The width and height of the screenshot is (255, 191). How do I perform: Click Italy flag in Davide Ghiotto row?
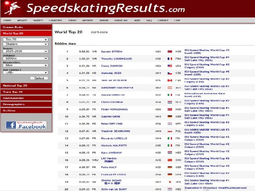[x=170, y=95]
